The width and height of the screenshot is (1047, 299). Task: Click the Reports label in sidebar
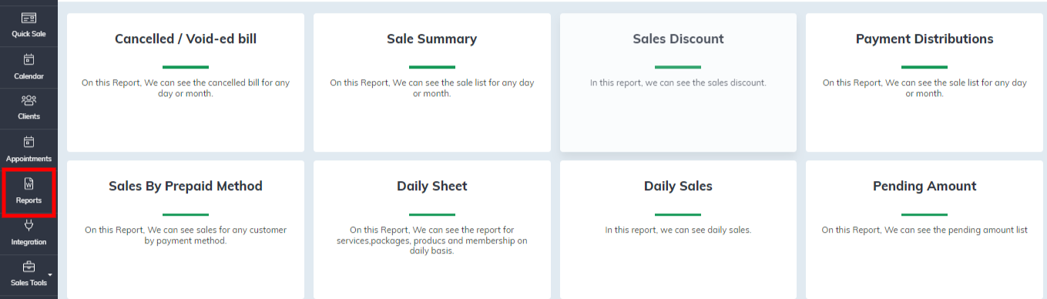(x=29, y=200)
